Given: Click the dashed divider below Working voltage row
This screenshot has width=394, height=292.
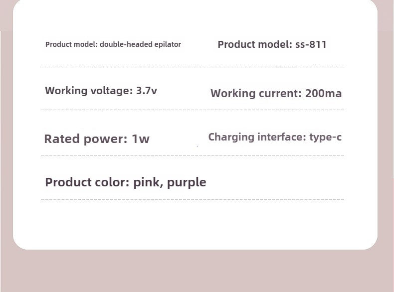Looking at the screenshot, I should pyautogui.click(x=193, y=110).
